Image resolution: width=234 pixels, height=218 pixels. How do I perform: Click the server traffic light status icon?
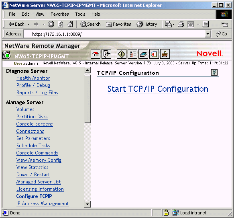pos(6,55)
